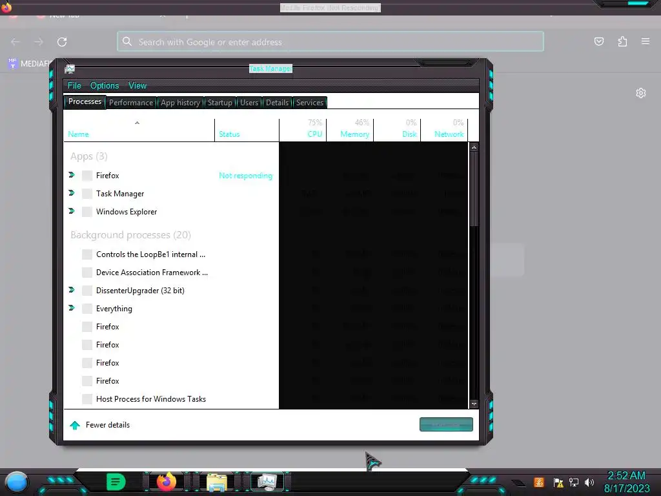The width and height of the screenshot is (661, 496).
Task: Click the icon beside Host Process for Windows Tasks
Action: click(87, 399)
